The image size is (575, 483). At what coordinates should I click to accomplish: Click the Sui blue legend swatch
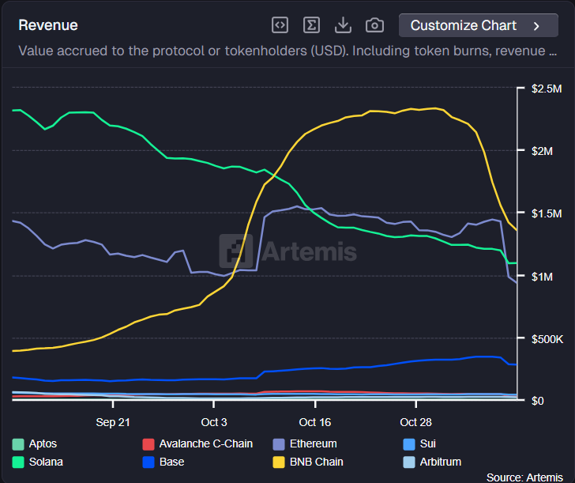coord(408,444)
